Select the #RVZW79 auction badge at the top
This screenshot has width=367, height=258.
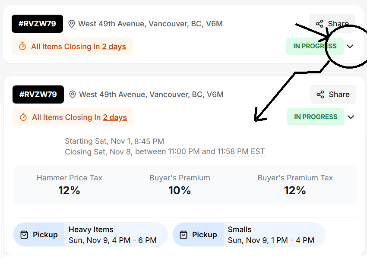click(37, 23)
